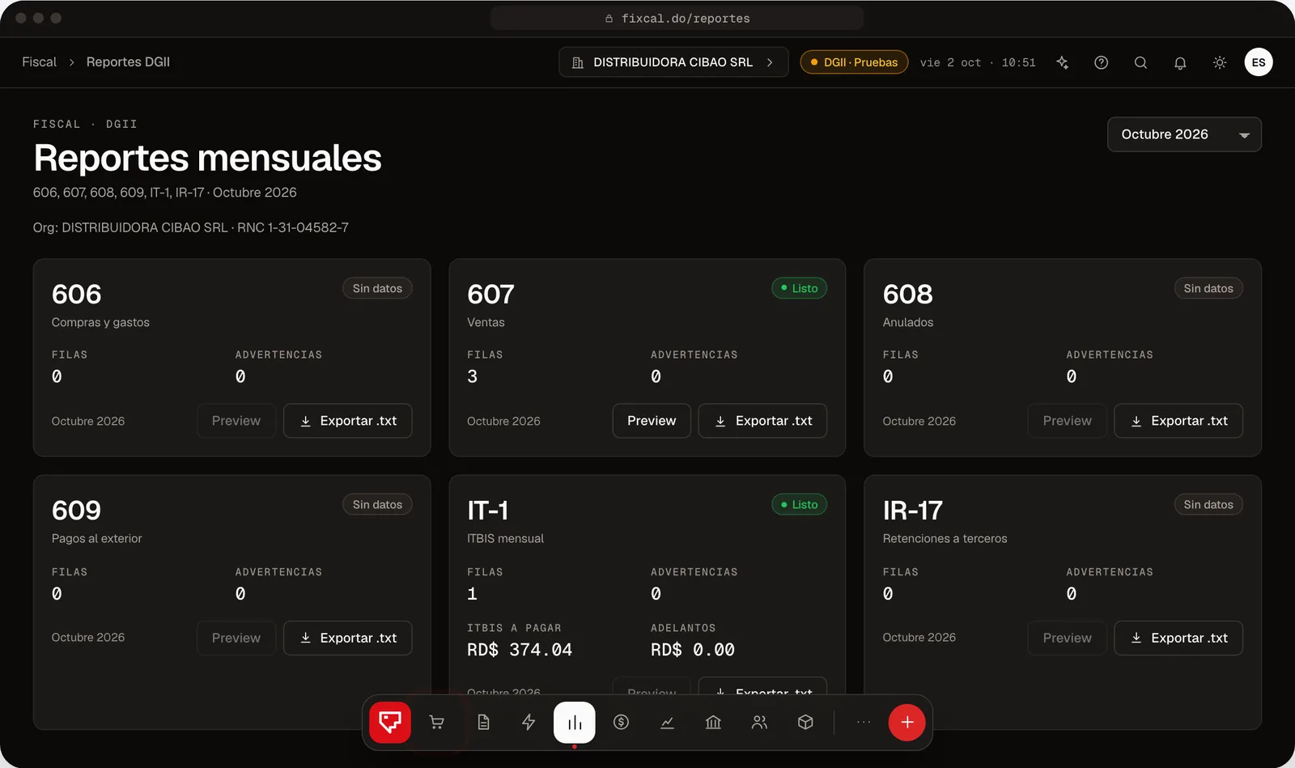
Task: Show more dock items via ellipsis
Action: (x=864, y=722)
